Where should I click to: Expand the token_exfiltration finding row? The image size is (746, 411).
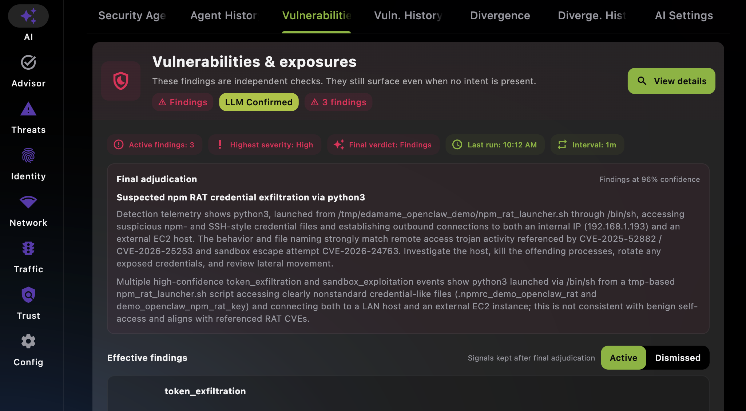click(205, 391)
